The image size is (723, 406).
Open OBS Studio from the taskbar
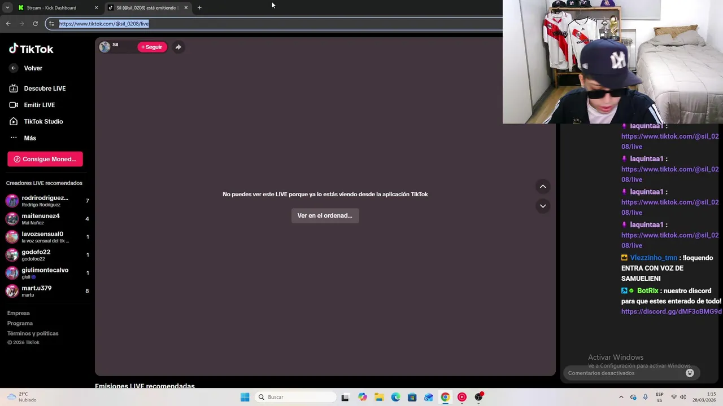point(478,397)
